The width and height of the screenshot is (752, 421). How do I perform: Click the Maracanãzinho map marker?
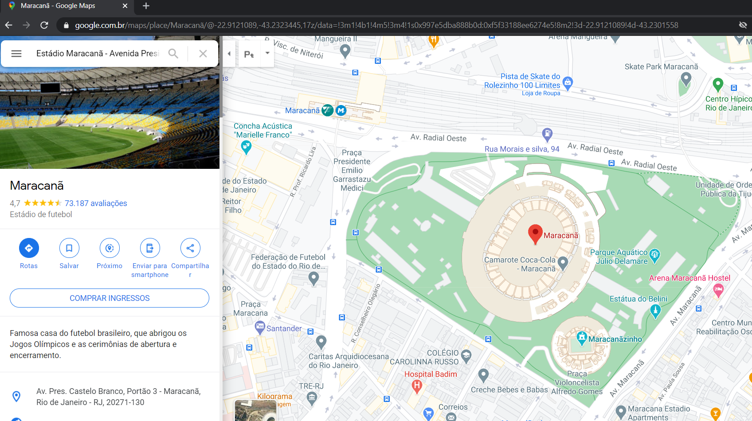pos(582,338)
